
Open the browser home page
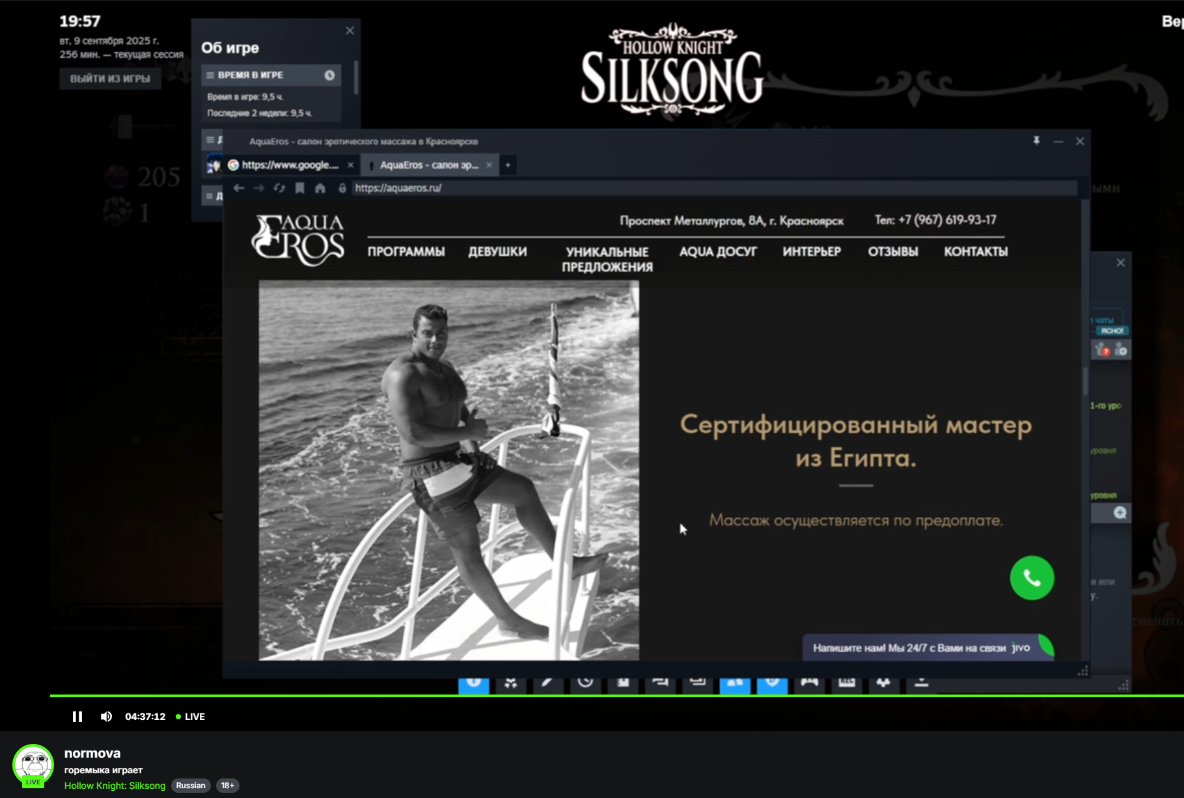[320, 188]
